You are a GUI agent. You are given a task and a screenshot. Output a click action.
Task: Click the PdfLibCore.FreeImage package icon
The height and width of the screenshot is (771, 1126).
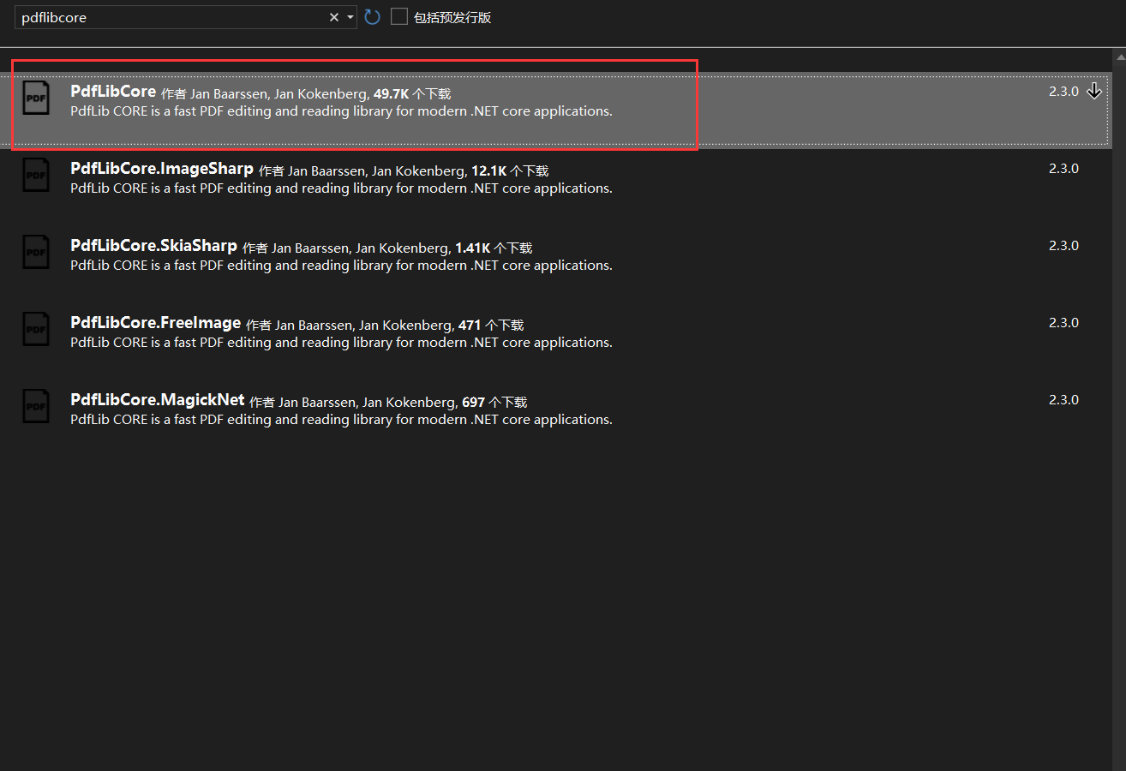(36, 329)
